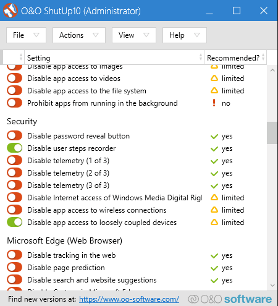Click the O&O ShutUp10 app logo icon
278x306 pixels.
[x=11, y=11]
